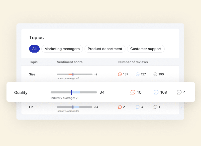201x146 pixels.
Task: Sort by Sentiment score column header
Action: coord(70,62)
